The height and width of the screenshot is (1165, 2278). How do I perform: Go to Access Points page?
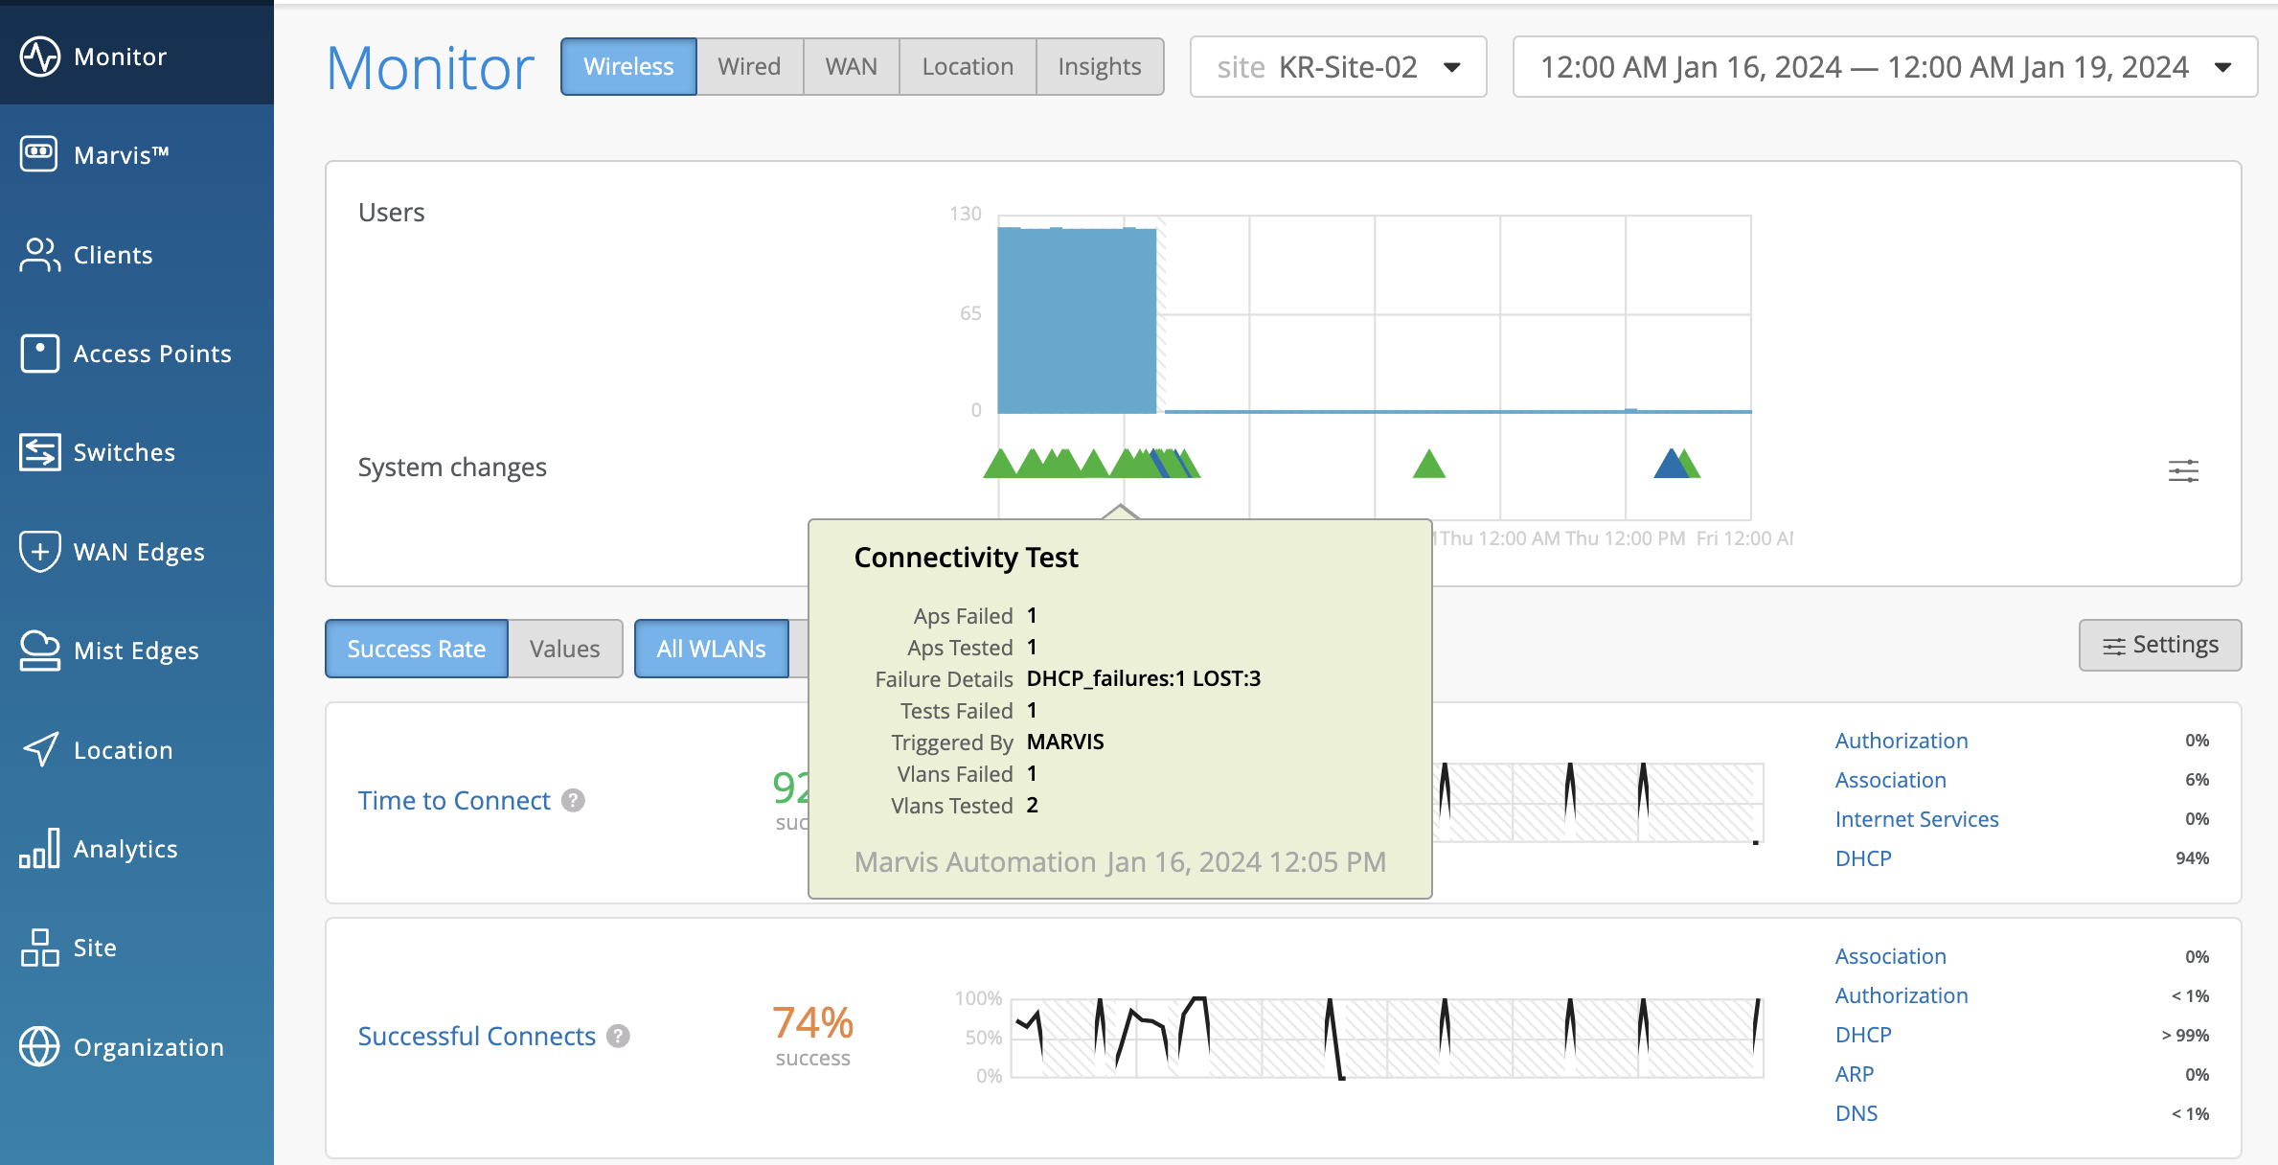point(151,354)
